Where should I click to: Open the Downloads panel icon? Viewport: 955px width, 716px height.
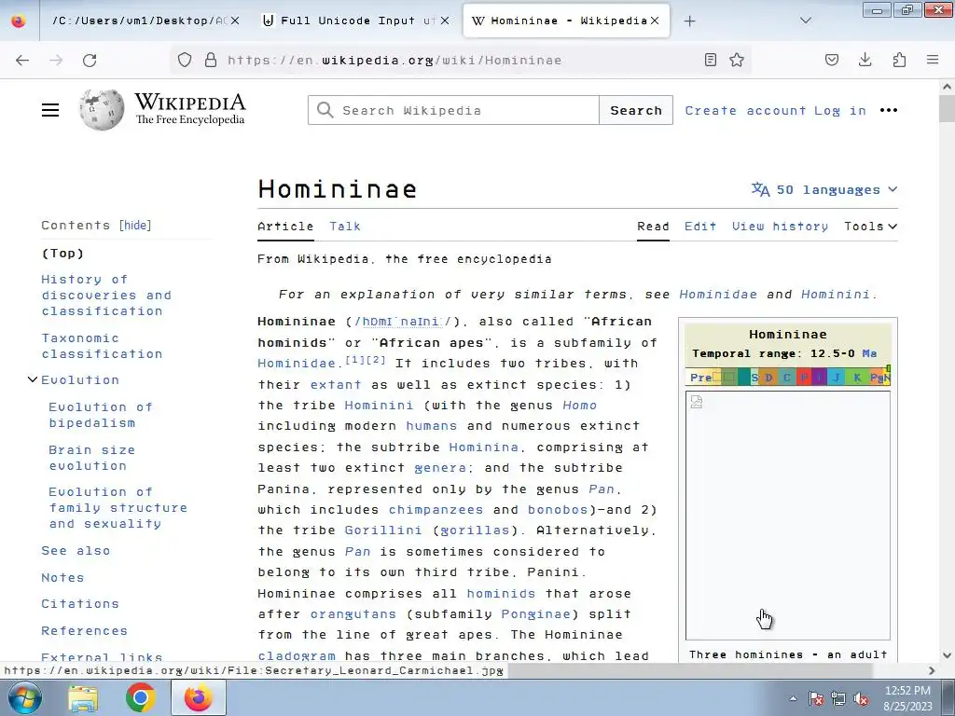(x=865, y=60)
